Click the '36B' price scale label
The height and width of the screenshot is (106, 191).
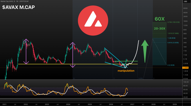[x=185, y=38]
